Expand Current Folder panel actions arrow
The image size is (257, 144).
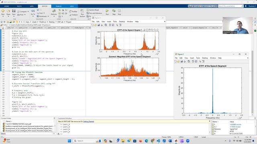pyautogui.click(x=55, y=118)
